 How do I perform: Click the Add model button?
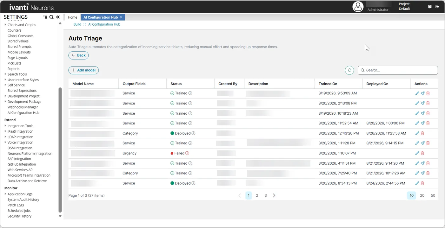point(83,70)
